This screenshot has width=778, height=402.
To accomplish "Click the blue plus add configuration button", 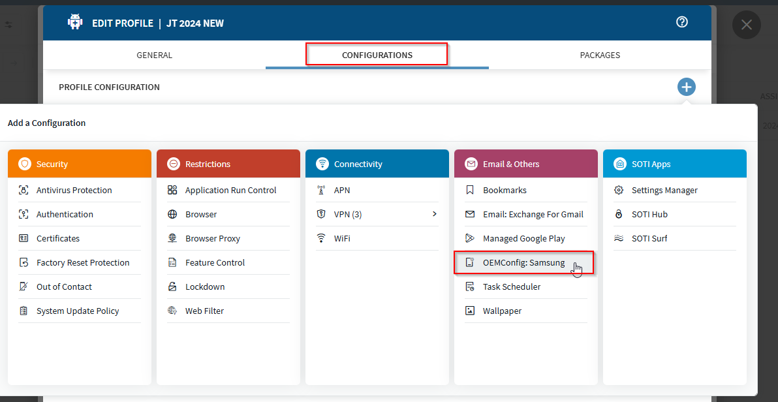I will tap(686, 86).
